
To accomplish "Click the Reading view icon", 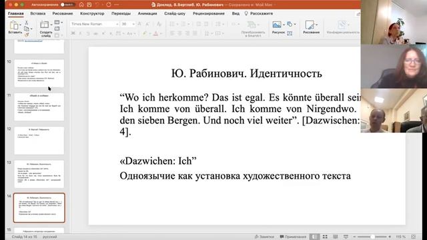I will pos(335,237).
